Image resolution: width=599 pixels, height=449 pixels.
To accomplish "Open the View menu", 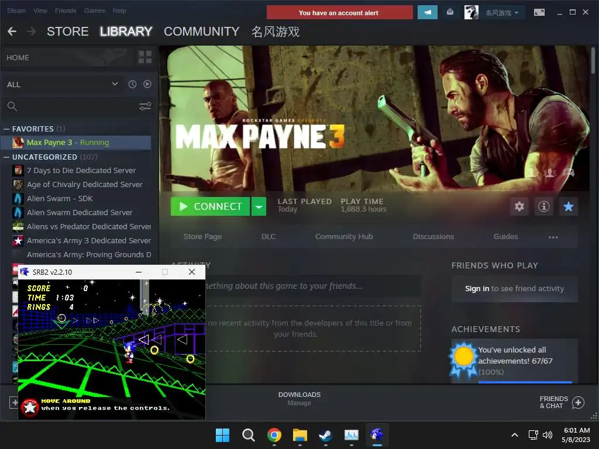I will point(40,11).
